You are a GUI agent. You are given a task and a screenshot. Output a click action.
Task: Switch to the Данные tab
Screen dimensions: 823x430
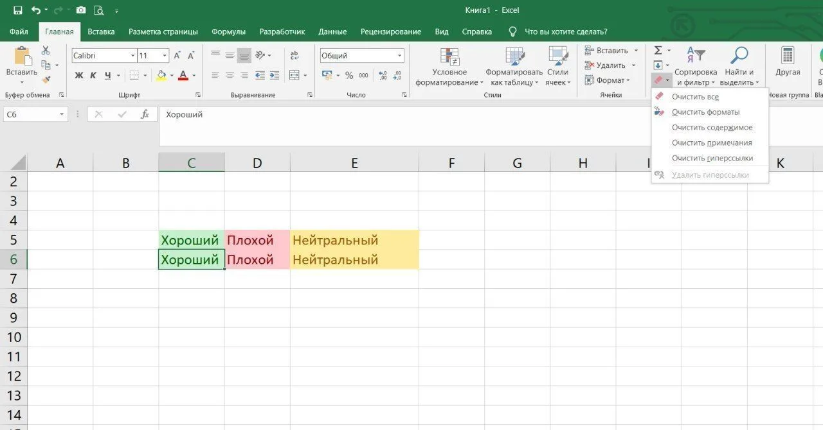pyautogui.click(x=332, y=31)
